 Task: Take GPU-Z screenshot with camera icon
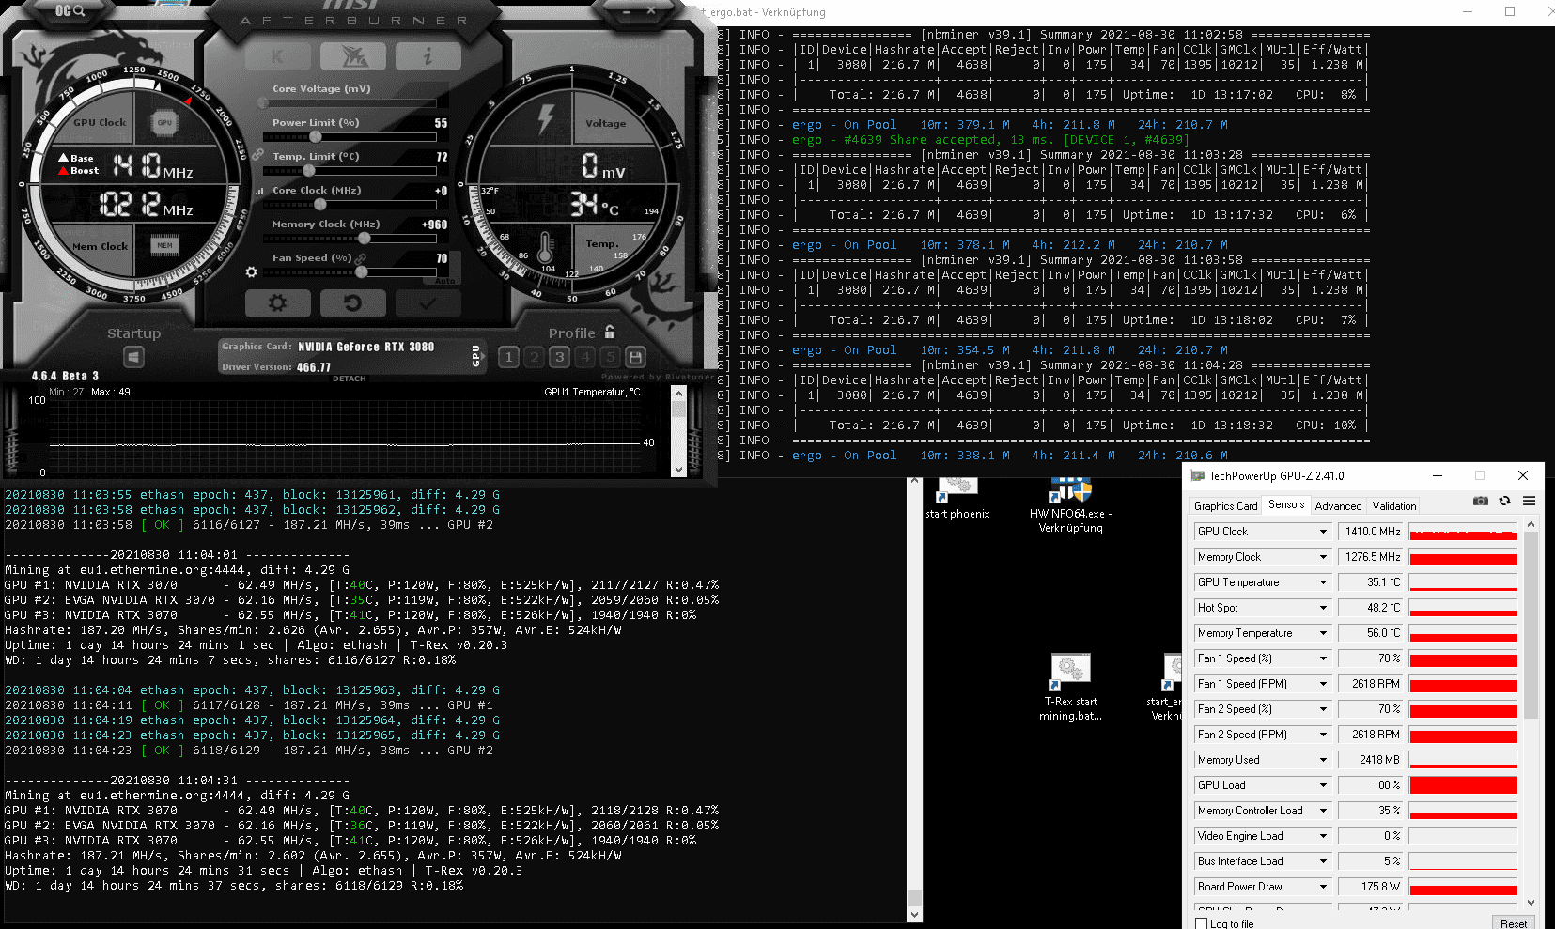coord(1481,501)
